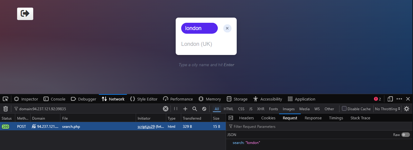
Task: Clear the city search with X button
Action: pos(227,28)
